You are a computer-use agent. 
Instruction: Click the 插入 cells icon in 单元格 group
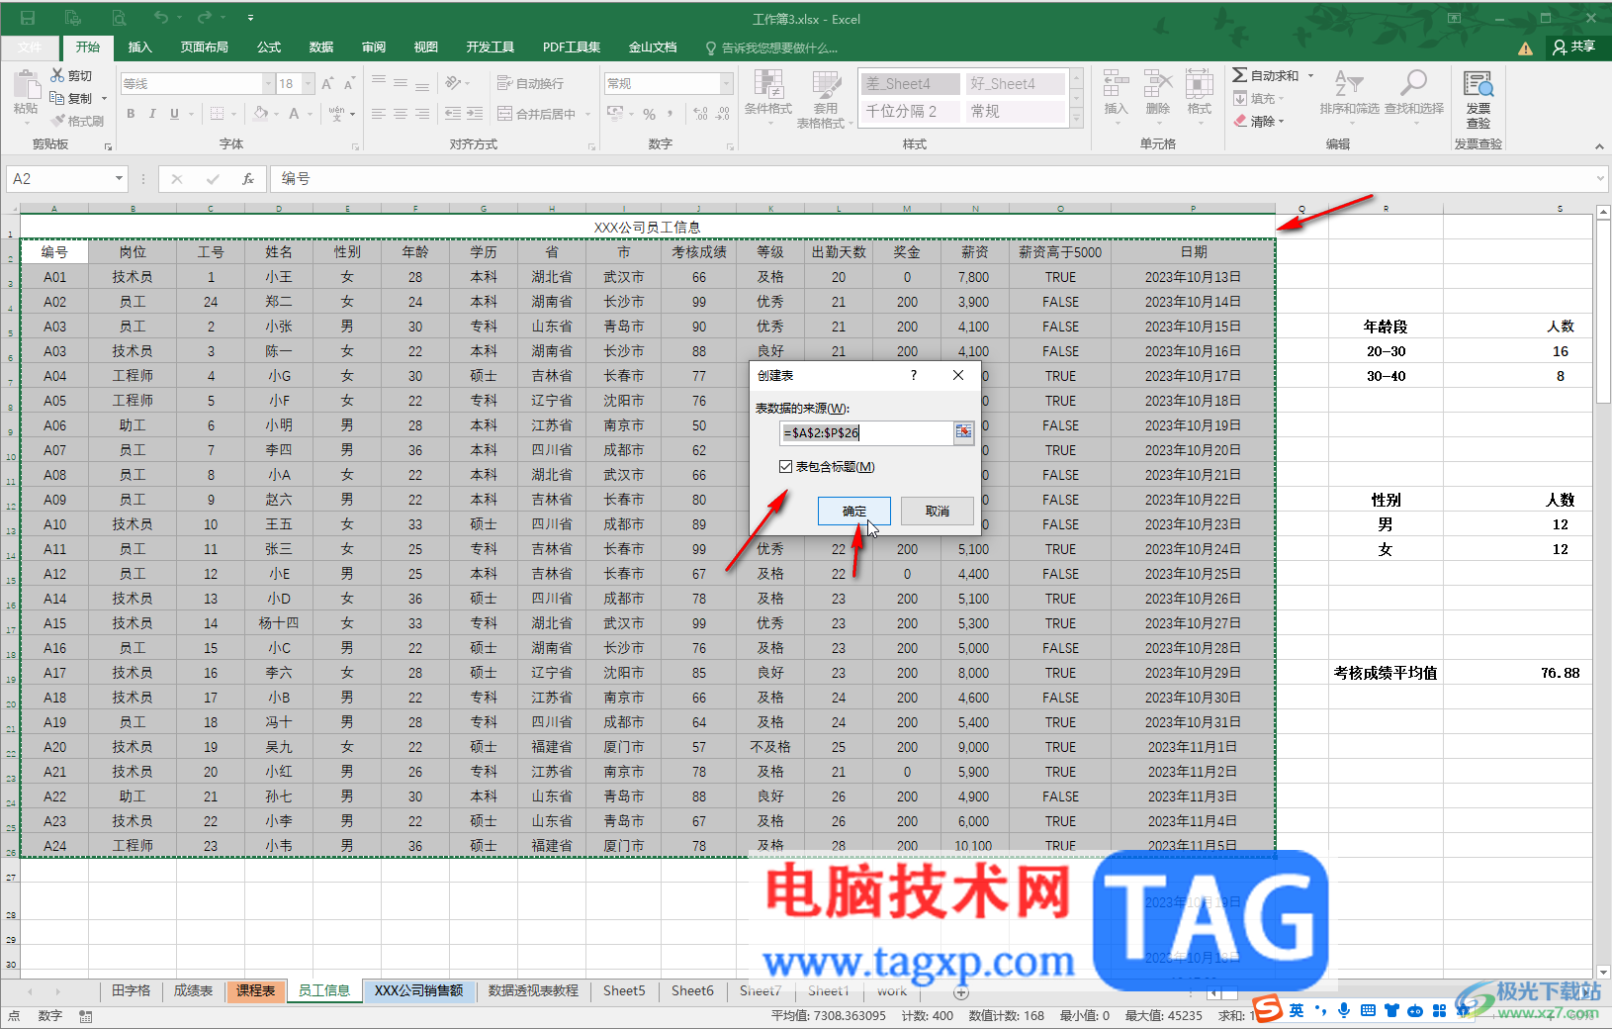(x=1116, y=85)
